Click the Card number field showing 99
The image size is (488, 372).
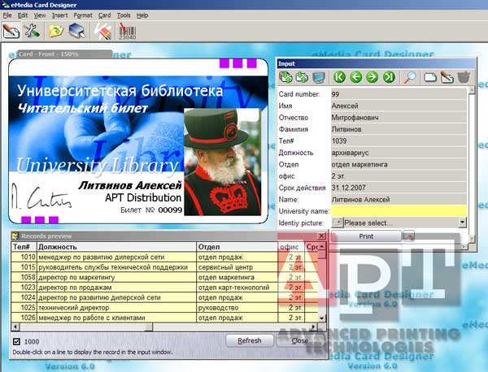coord(399,94)
